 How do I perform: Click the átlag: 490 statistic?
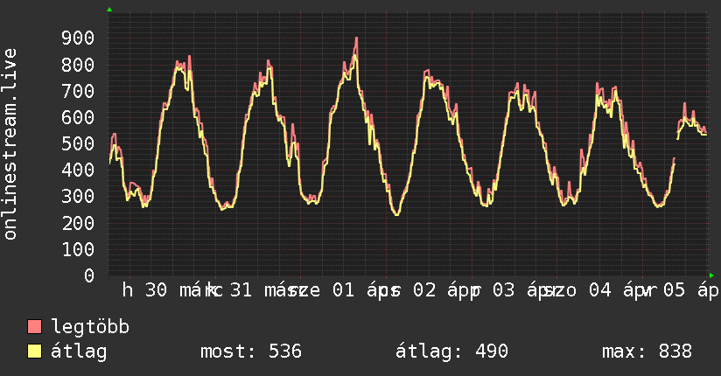click(x=451, y=352)
